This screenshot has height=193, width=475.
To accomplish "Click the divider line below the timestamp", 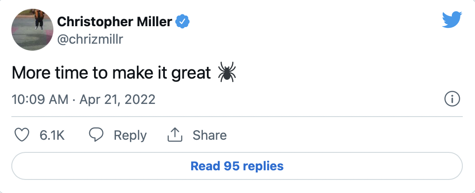I will coord(237,117).
